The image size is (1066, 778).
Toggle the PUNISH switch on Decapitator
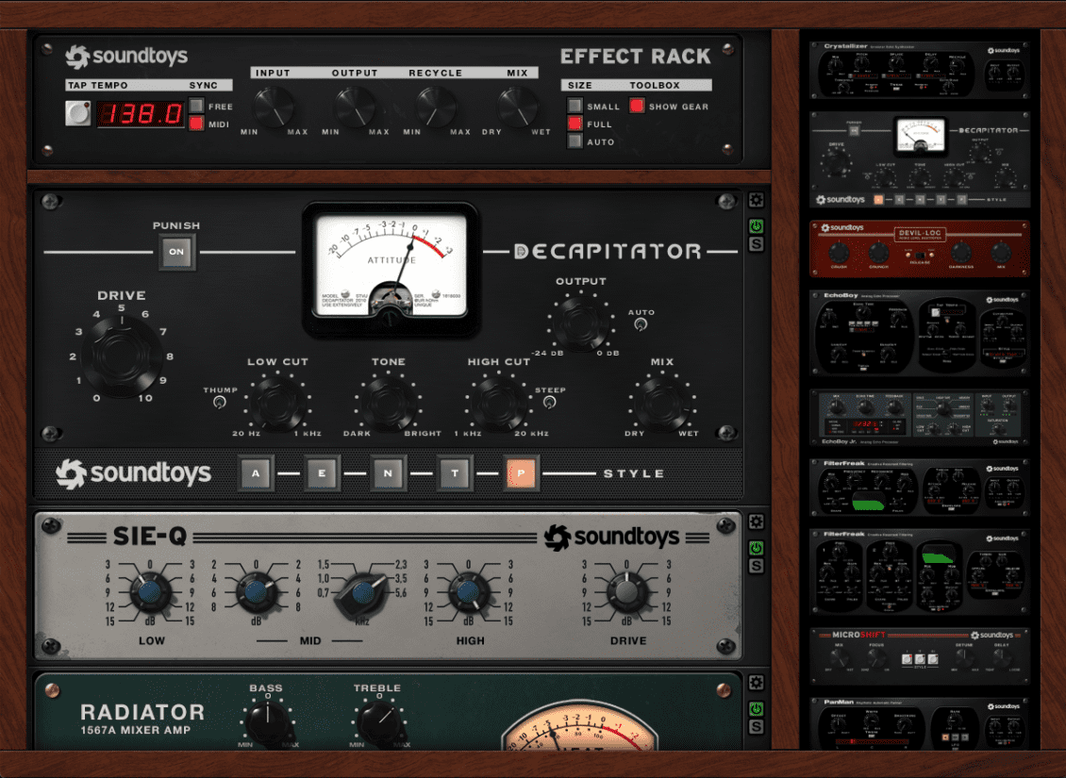coord(176,252)
